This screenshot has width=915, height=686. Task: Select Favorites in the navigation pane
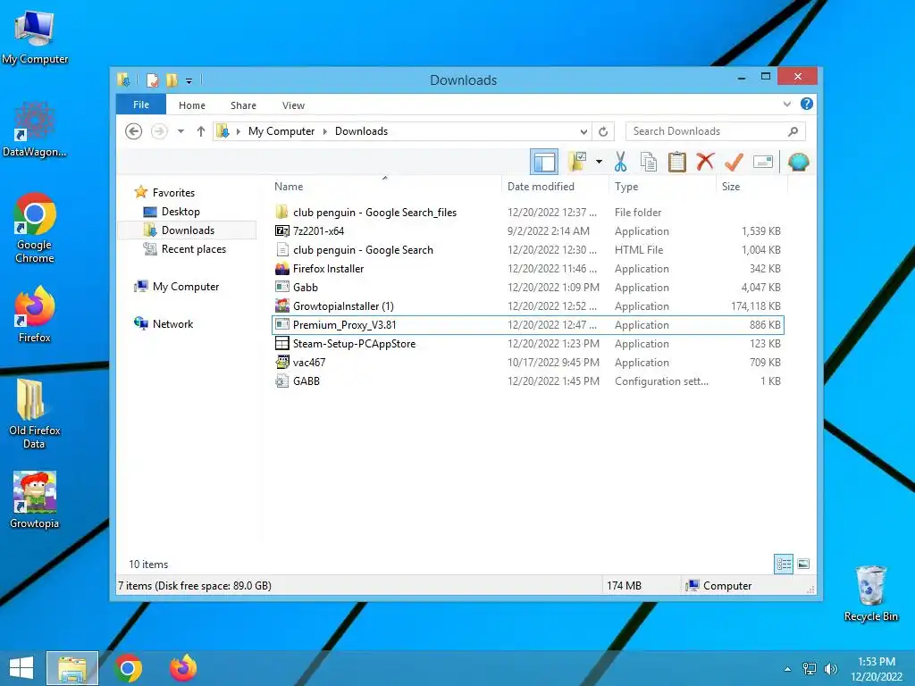[173, 193]
